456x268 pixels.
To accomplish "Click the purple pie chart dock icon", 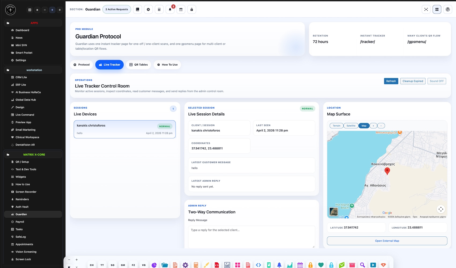I will tap(154, 265).
